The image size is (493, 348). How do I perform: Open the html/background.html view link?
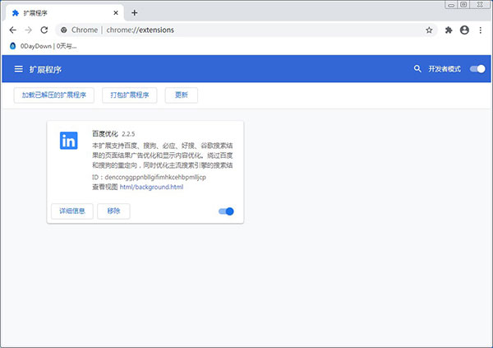[151, 187]
